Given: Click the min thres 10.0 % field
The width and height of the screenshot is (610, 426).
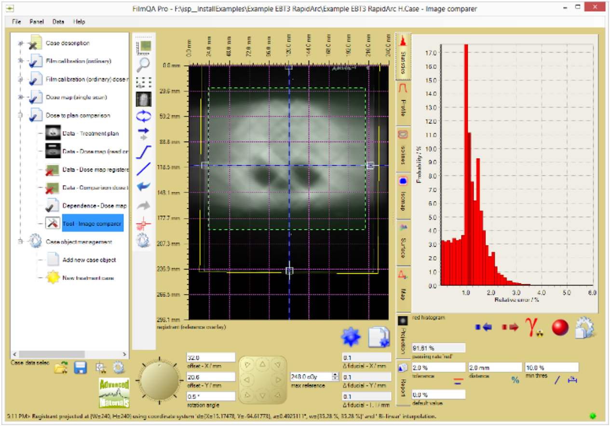Looking at the screenshot, I should pos(551,367).
